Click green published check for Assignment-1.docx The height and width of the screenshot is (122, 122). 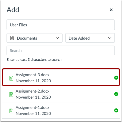(x=116, y=110)
